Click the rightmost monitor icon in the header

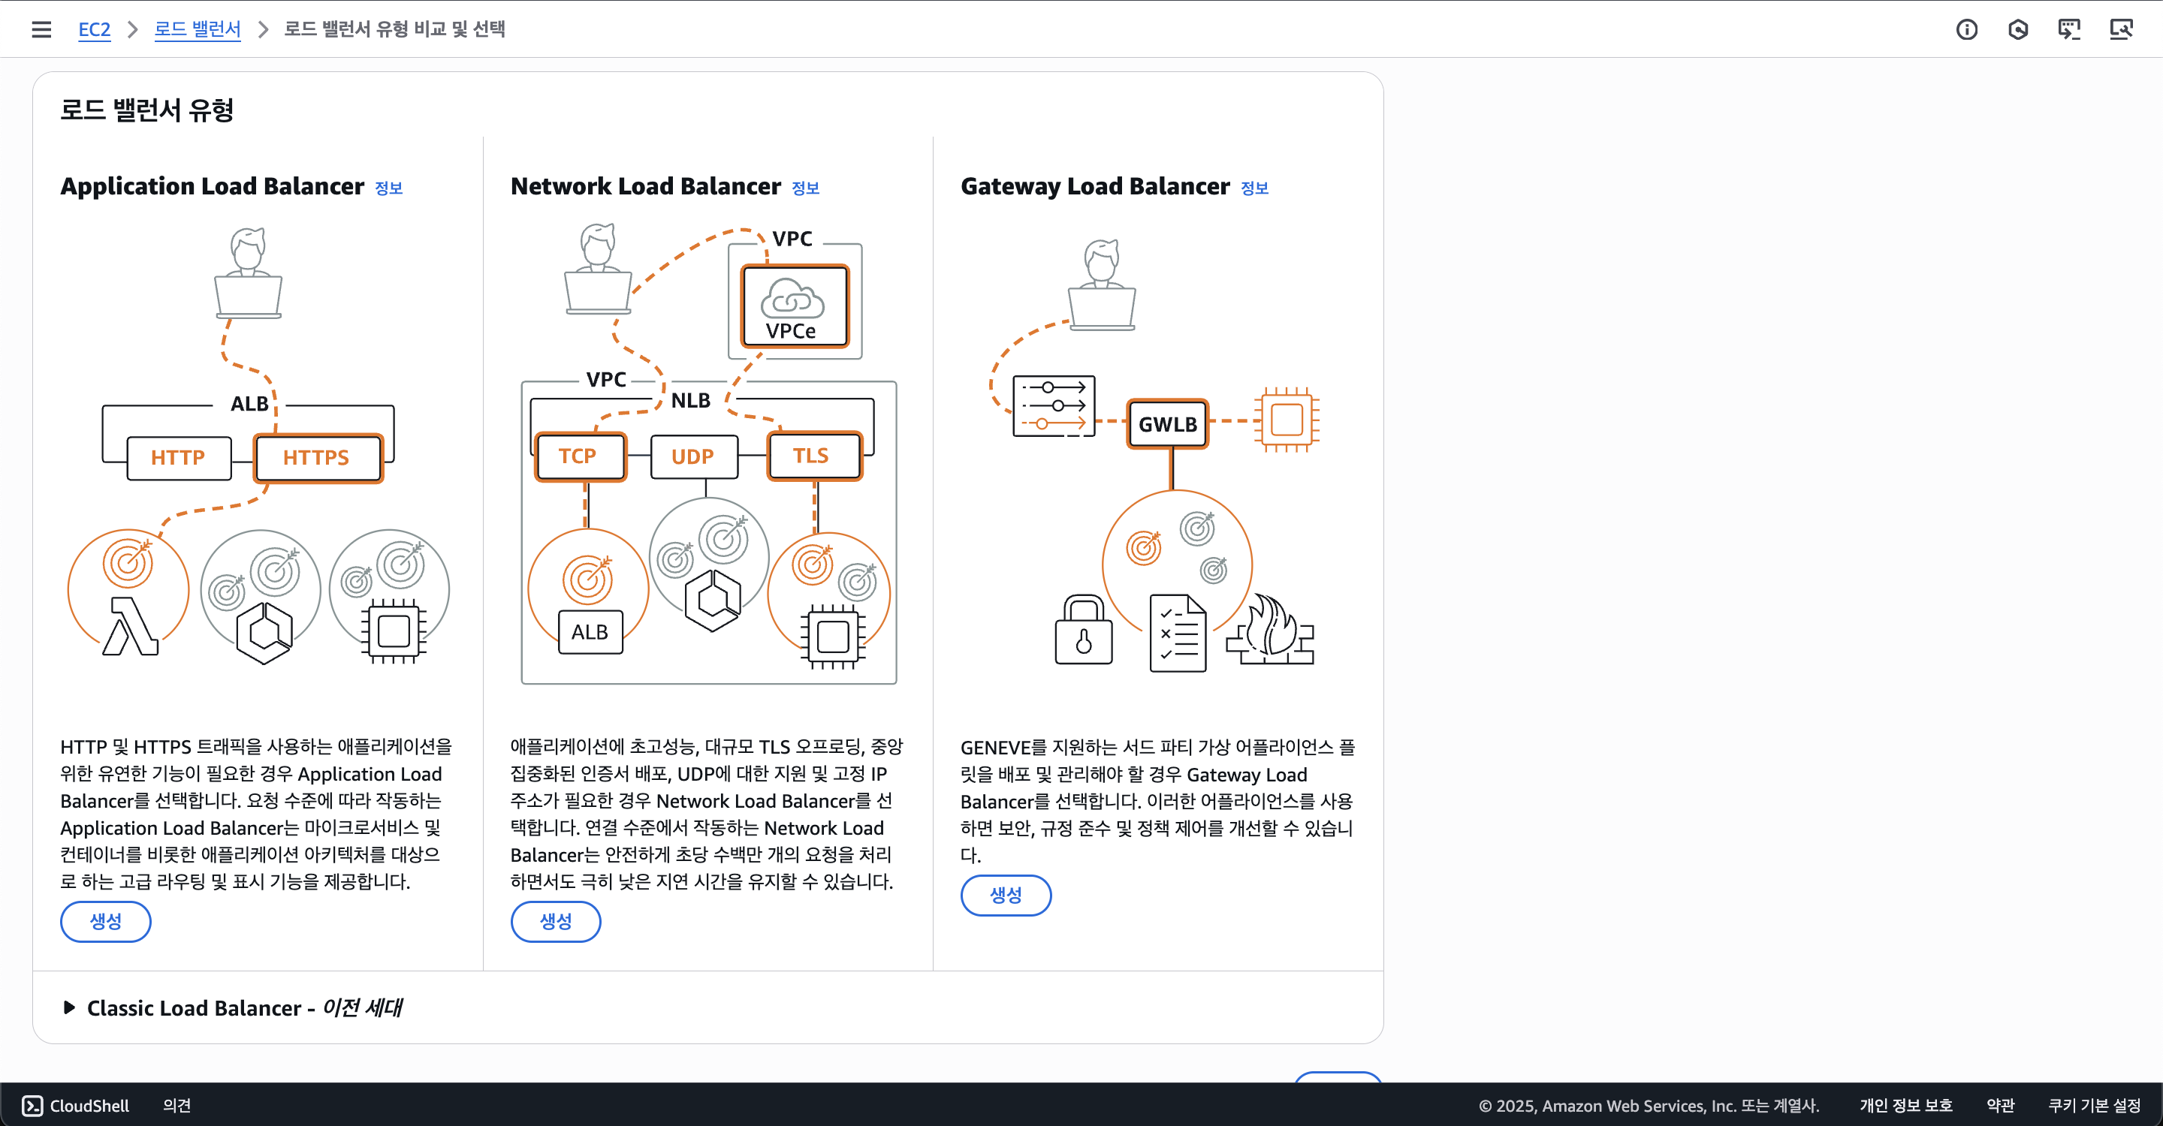tap(2121, 29)
